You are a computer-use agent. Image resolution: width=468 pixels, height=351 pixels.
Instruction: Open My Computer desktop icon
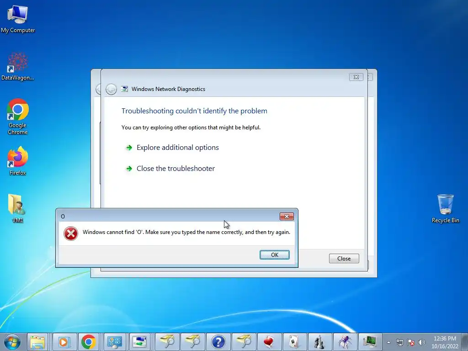click(x=18, y=18)
